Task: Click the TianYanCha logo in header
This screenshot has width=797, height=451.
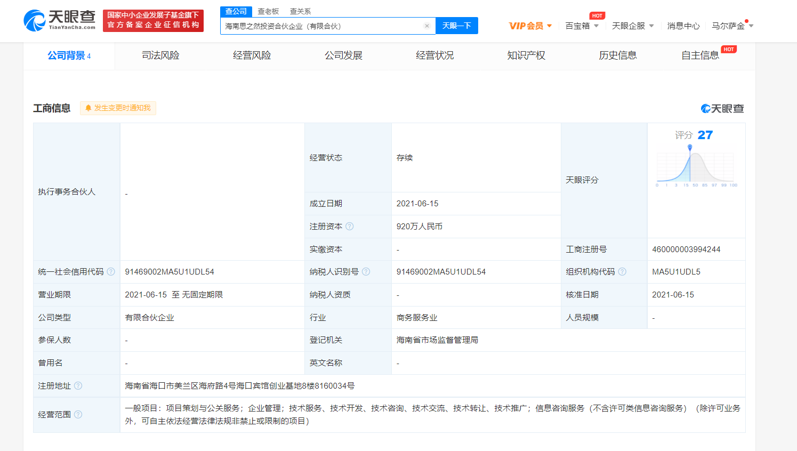Action: pyautogui.click(x=60, y=20)
